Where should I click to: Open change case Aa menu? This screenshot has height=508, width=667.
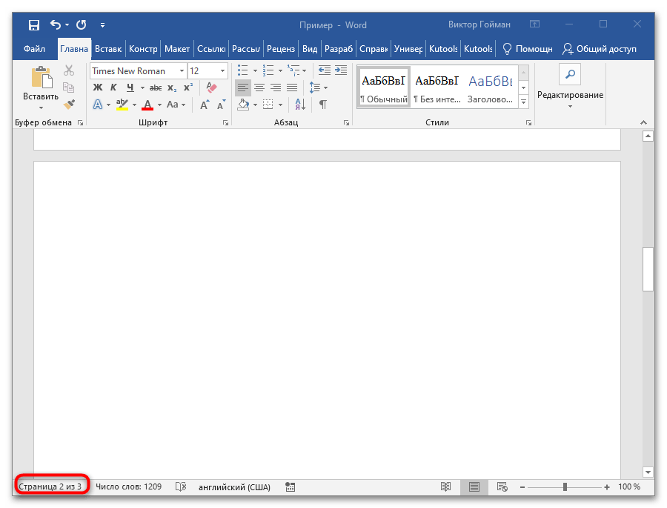click(x=176, y=105)
